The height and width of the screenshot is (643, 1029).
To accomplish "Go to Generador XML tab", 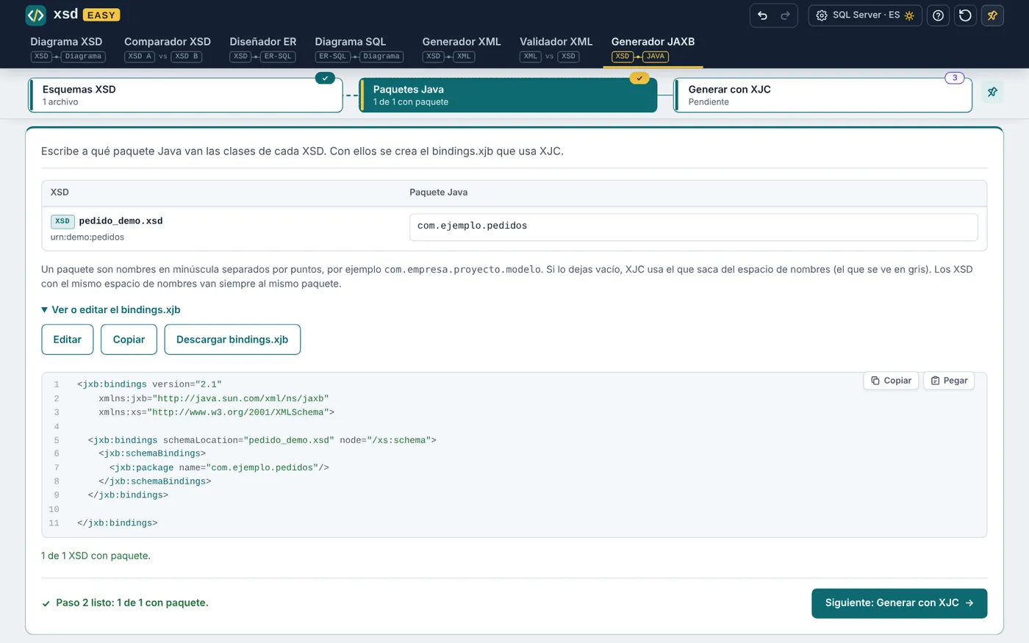I will [462, 48].
